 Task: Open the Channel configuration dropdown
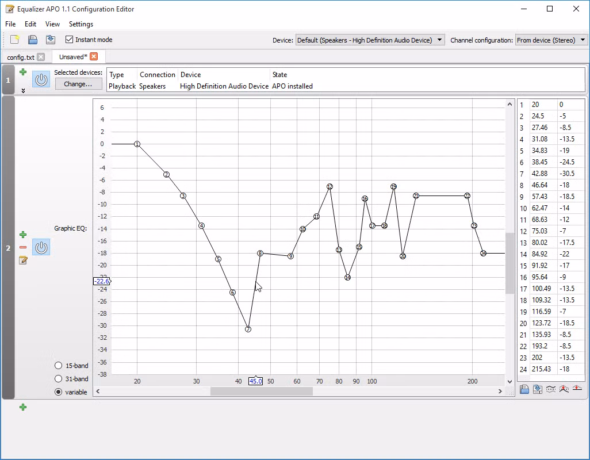(551, 40)
